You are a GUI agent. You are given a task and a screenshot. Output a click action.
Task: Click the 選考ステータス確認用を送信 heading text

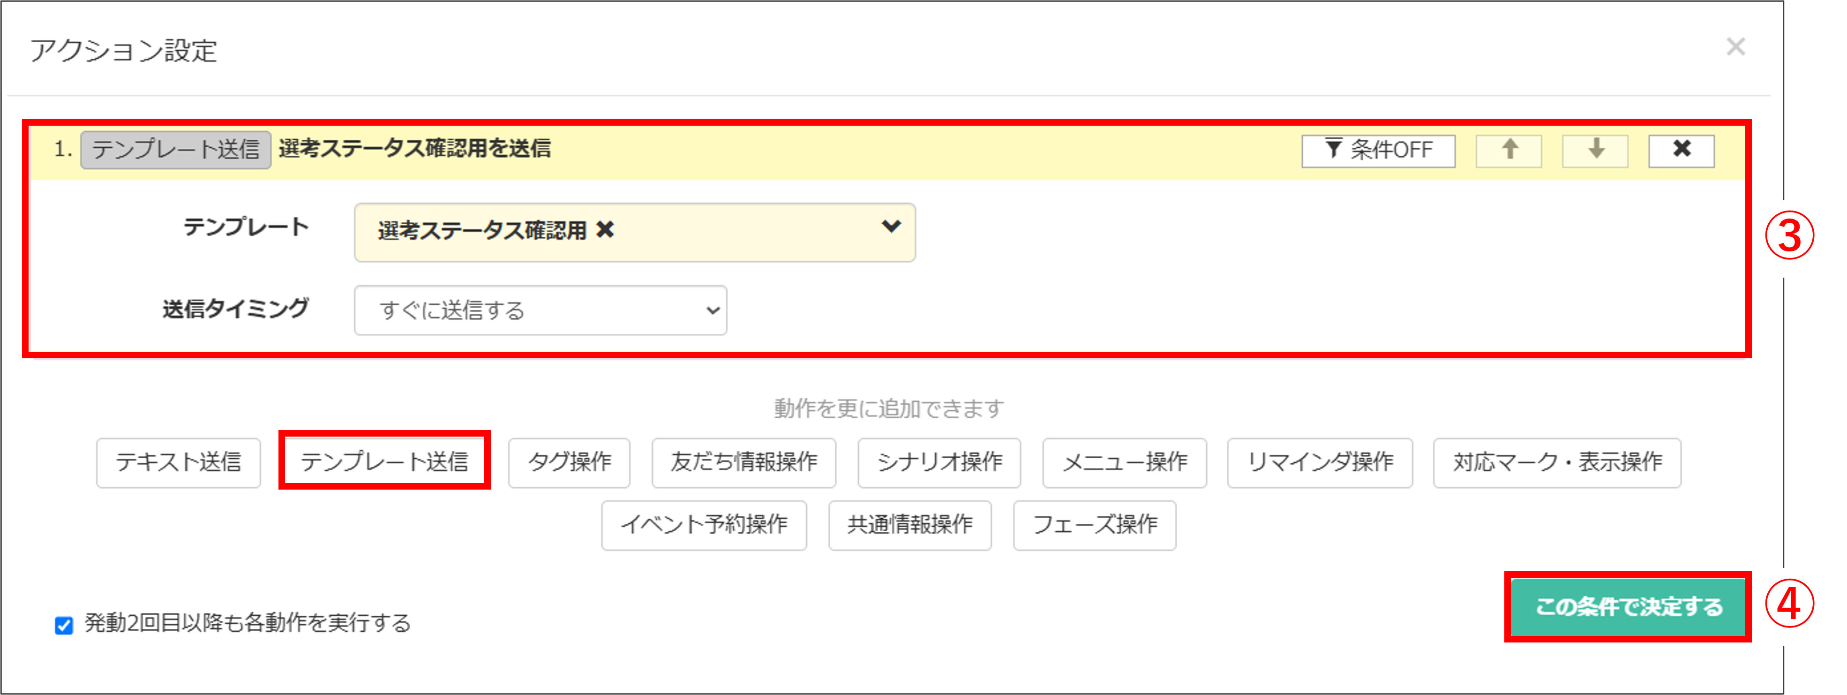pyautogui.click(x=415, y=149)
